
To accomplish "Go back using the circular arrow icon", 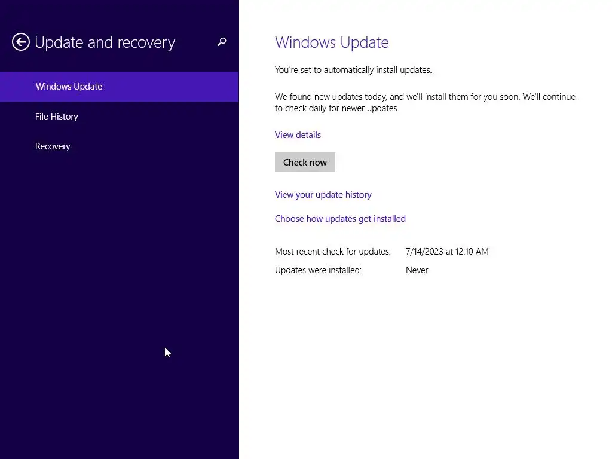I will tap(21, 42).
